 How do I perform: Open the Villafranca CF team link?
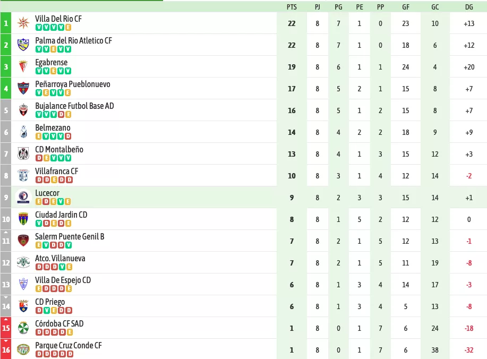pyautogui.click(x=56, y=171)
